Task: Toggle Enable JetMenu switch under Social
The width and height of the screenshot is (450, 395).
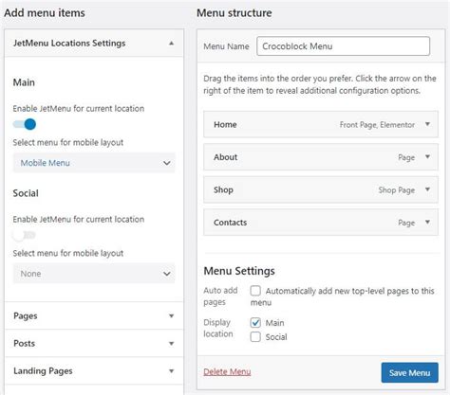Action: [x=25, y=235]
